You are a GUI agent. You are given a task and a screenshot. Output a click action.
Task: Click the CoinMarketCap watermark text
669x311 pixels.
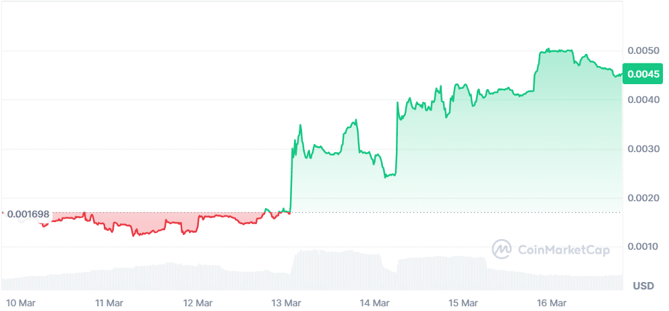[x=564, y=250]
